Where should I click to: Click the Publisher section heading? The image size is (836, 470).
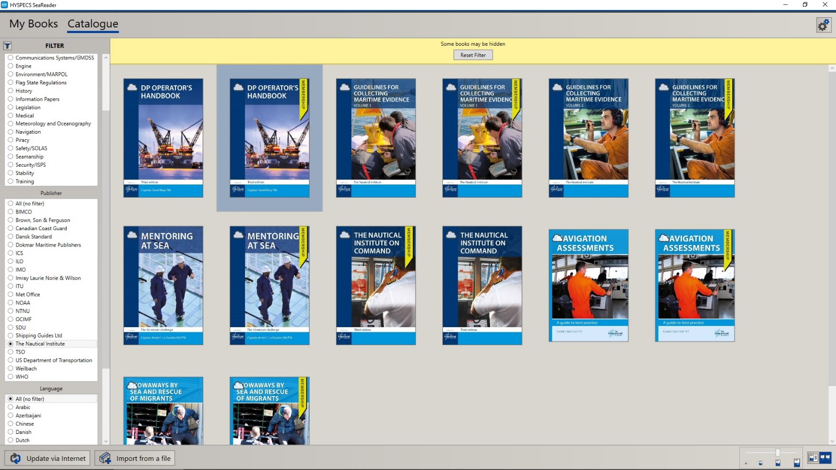51,193
